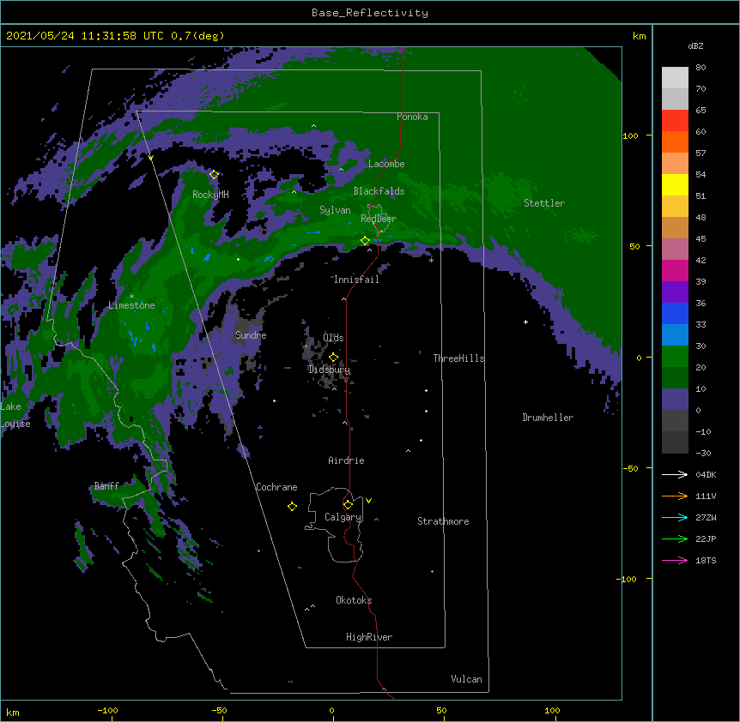
Task: Click the RockyMH label
Action: click(x=210, y=195)
